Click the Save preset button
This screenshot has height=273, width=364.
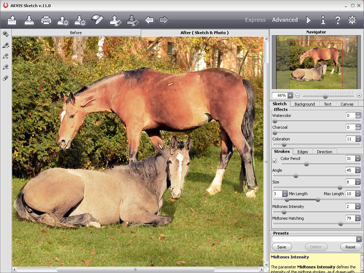click(281, 247)
